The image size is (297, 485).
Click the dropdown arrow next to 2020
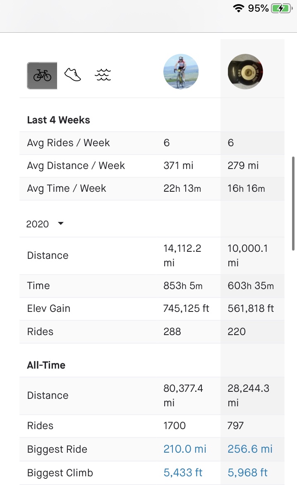(x=61, y=224)
